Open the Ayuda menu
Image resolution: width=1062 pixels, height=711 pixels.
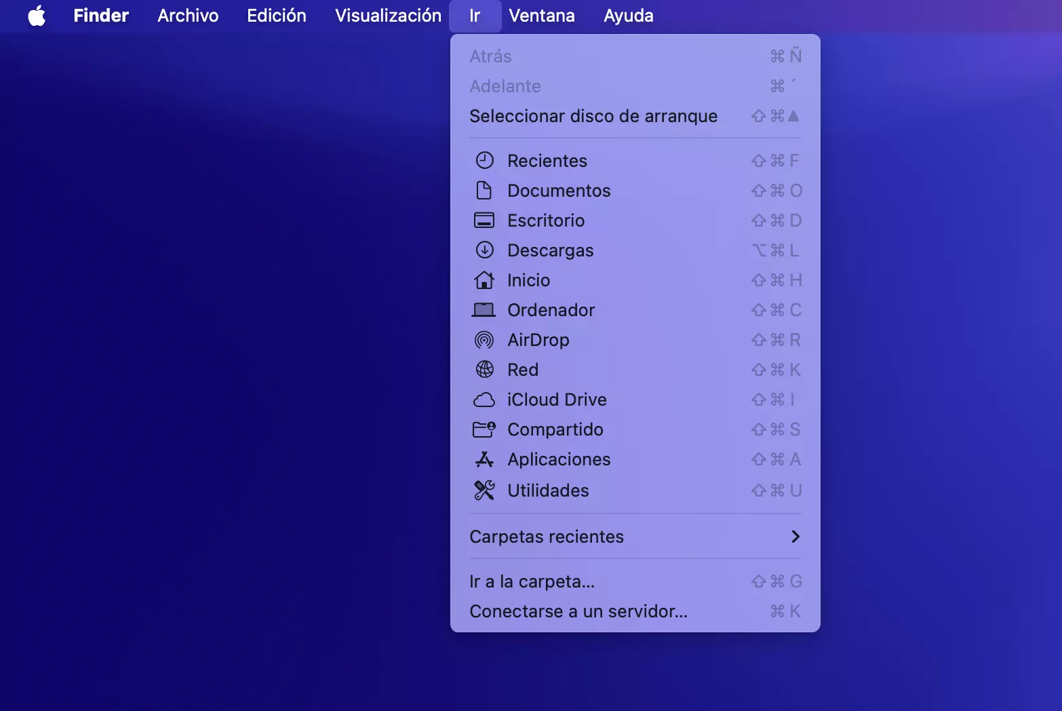point(629,16)
